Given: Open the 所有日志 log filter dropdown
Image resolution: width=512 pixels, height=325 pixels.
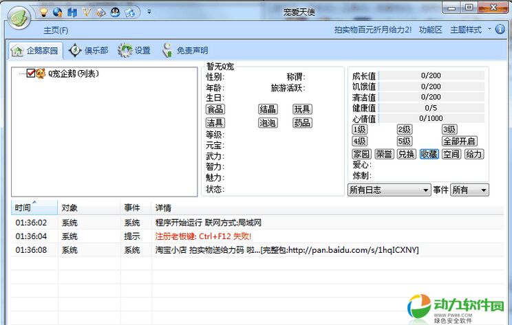Looking at the screenshot, I should pyautogui.click(x=389, y=190).
